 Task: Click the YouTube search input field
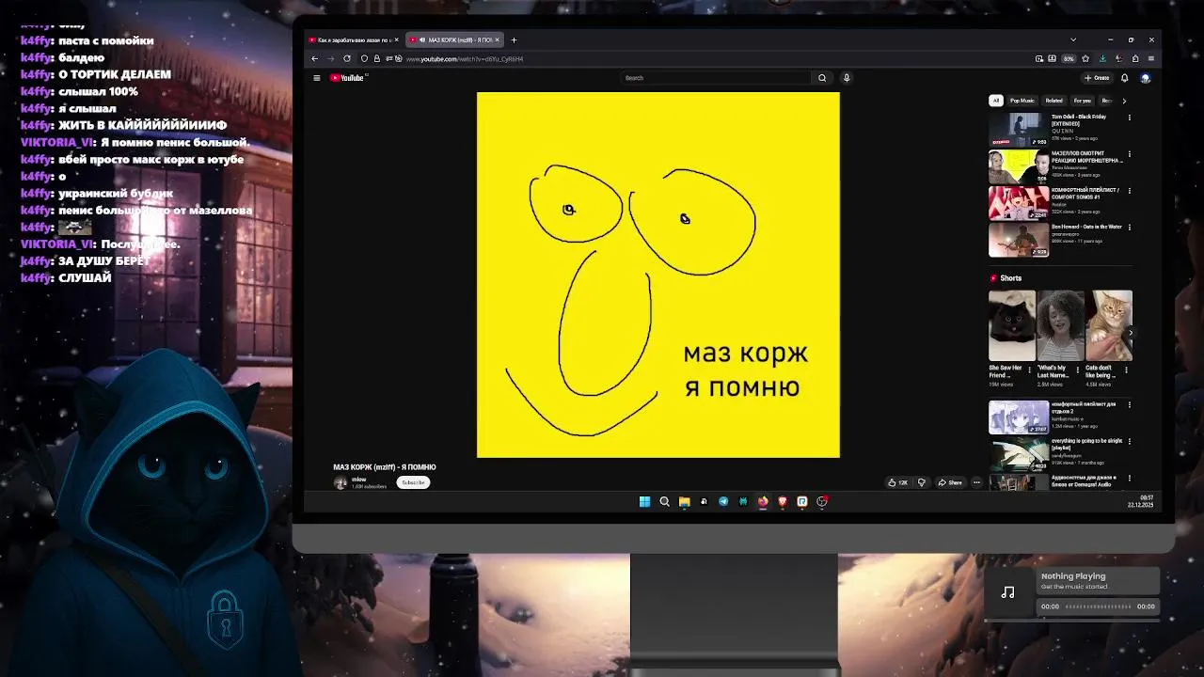[x=715, y=78]
